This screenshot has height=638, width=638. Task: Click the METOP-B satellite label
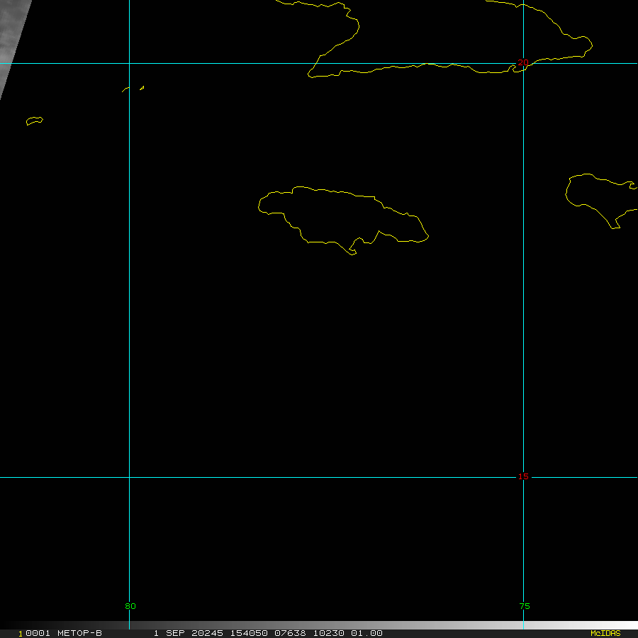[79, 633]
